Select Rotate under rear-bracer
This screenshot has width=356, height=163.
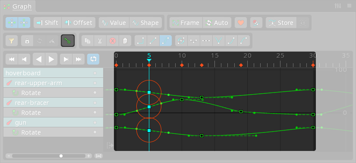(54, 113)
